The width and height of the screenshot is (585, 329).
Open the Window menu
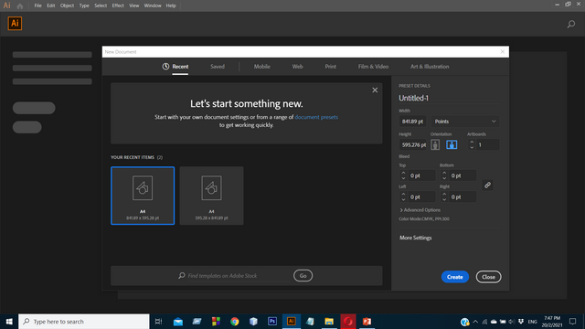(x=153, y=5)
